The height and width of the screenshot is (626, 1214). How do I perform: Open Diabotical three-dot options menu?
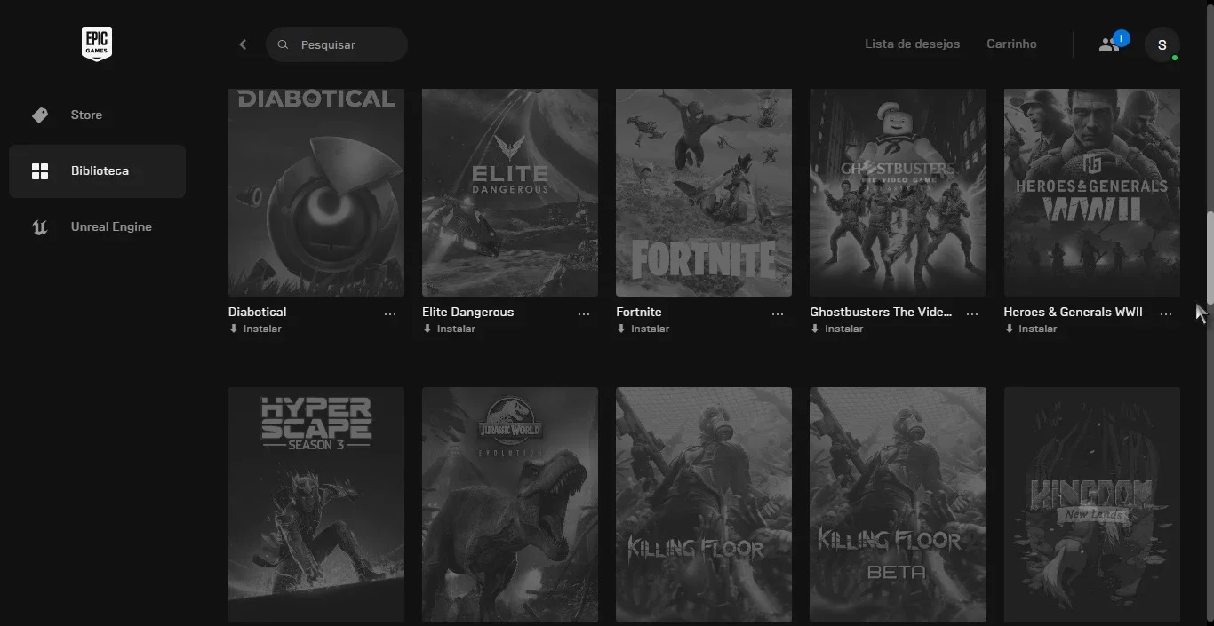point(390,313)
